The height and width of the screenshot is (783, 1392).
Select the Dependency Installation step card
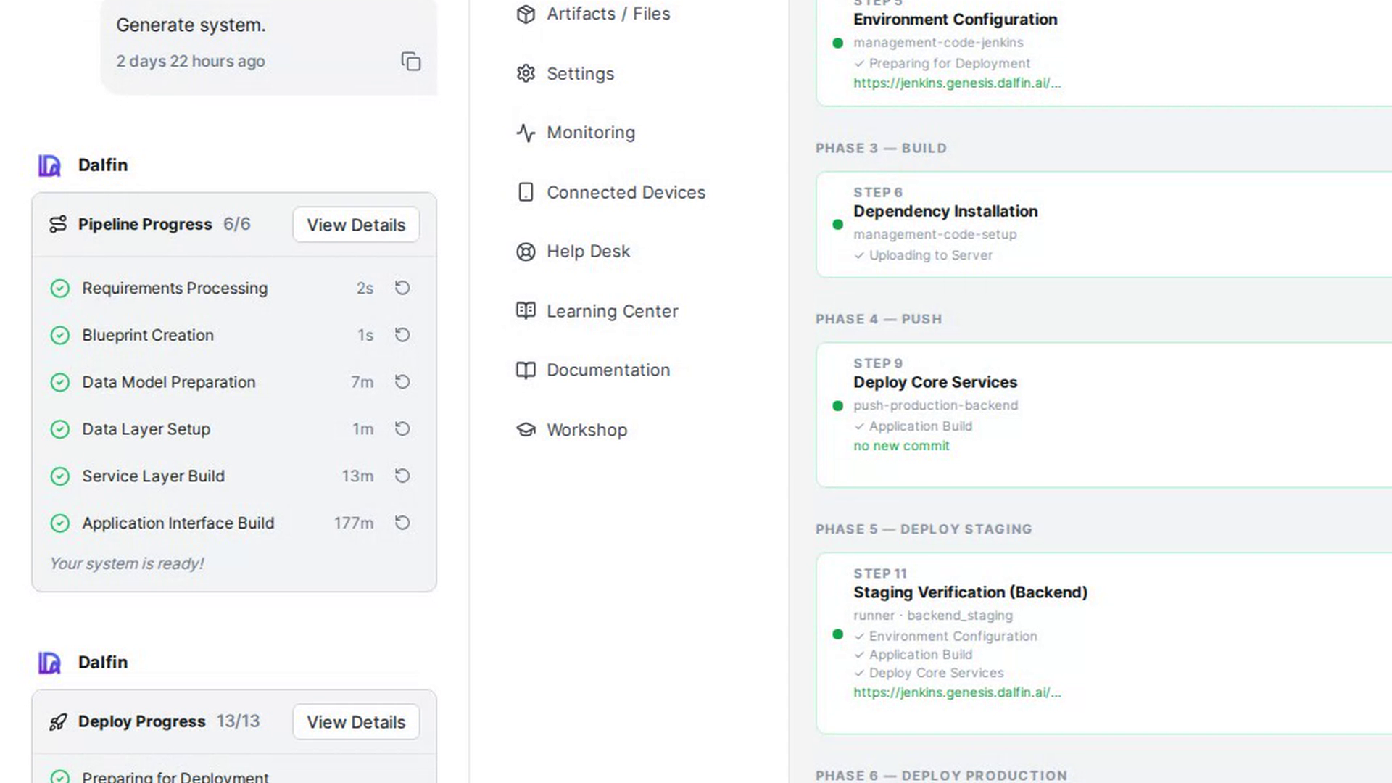point(1103,224)
